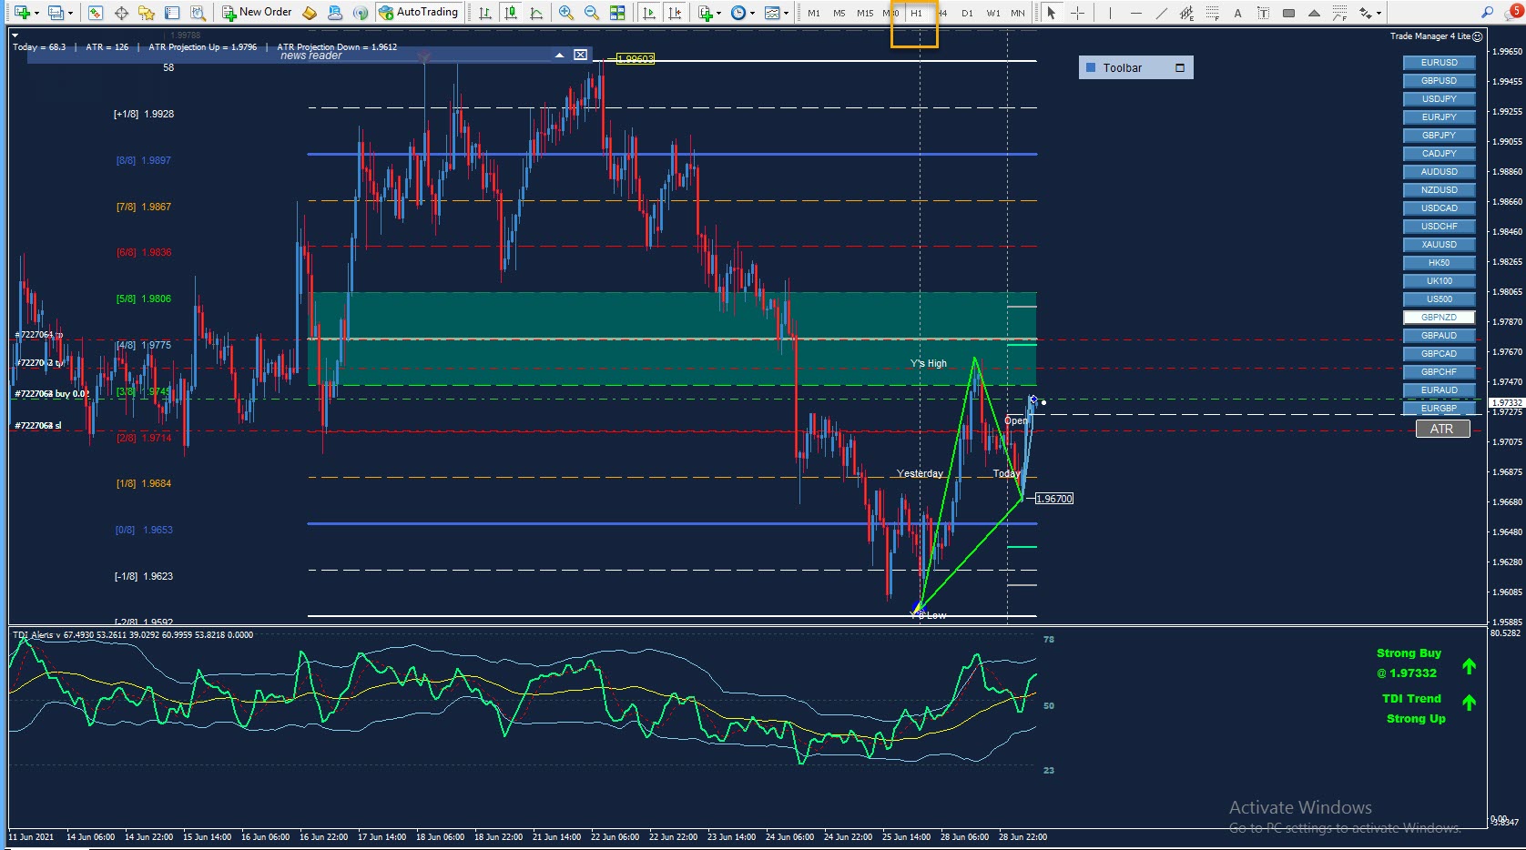Switch chart to line chart style
Image resolution: width=1526 pixels, height=850 pixels.
(x=536, y=13)
